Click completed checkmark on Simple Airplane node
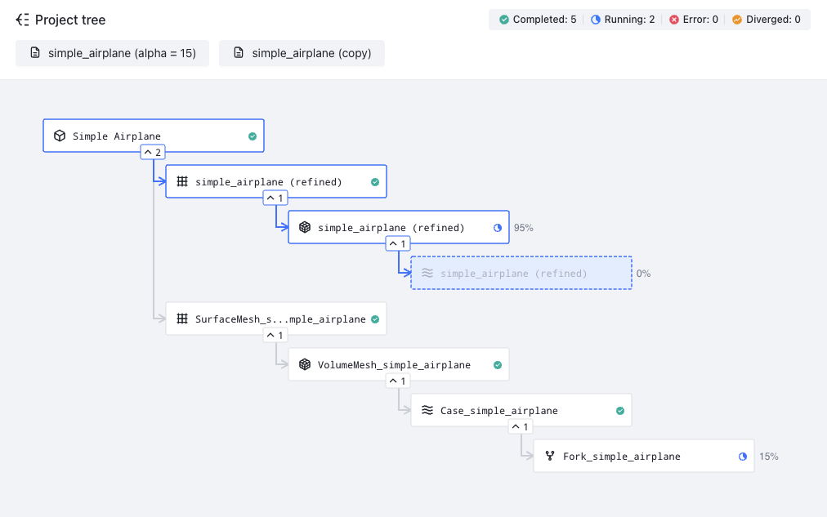 click(x=253, y=136)
